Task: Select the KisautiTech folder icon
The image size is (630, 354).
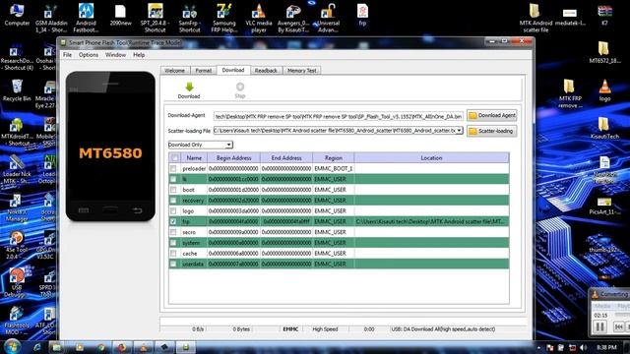Action: click(x=604, y=129)
